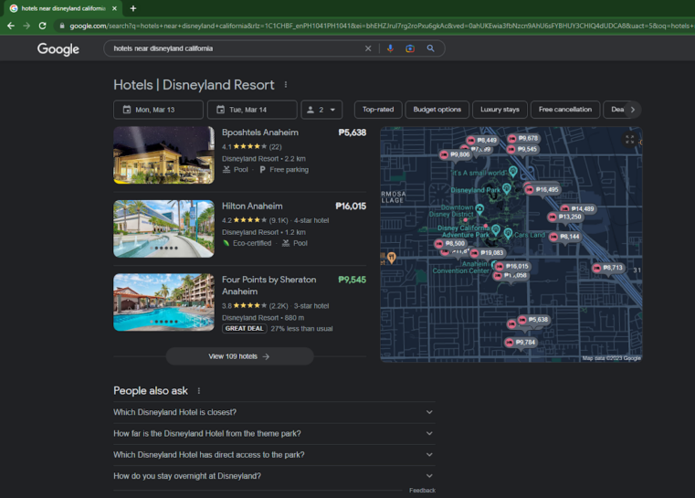Clear the search box text

[x=368, y=48]
